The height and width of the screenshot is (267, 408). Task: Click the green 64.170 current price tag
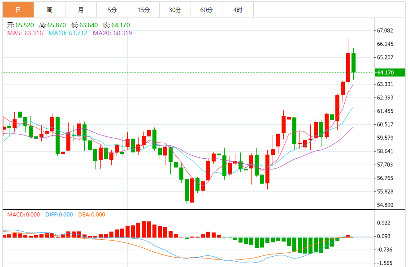390,72
